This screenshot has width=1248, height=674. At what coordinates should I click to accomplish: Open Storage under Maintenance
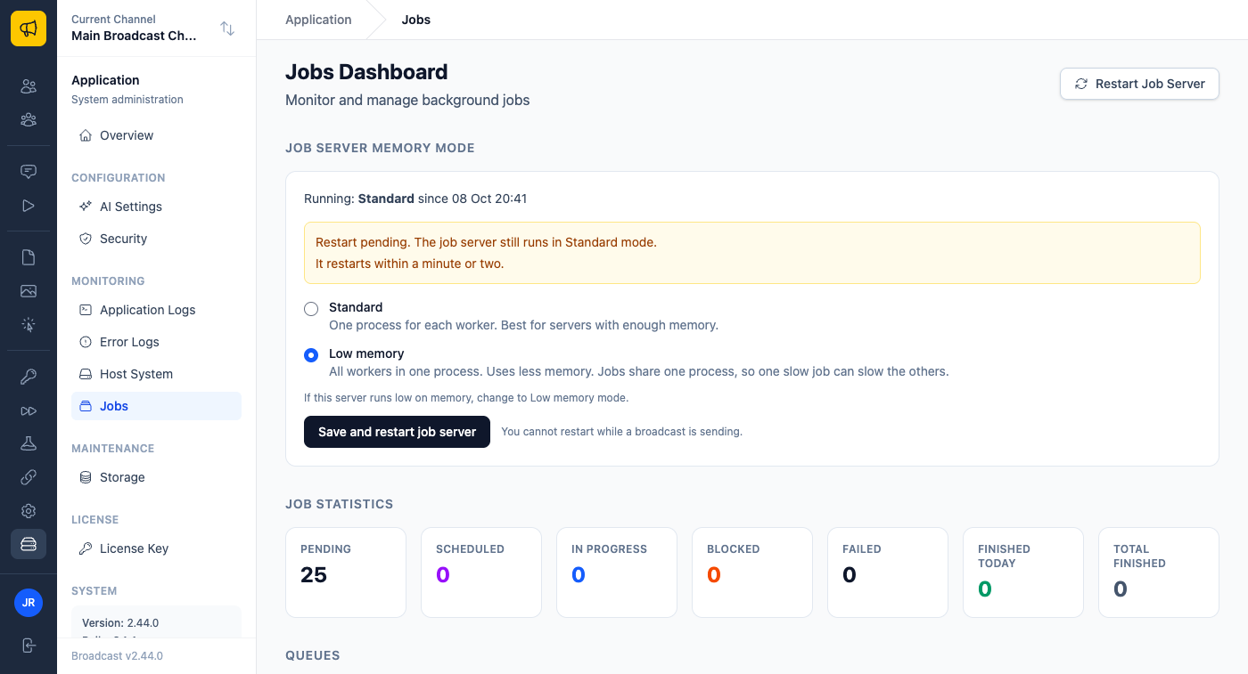[x=156, y=477]
